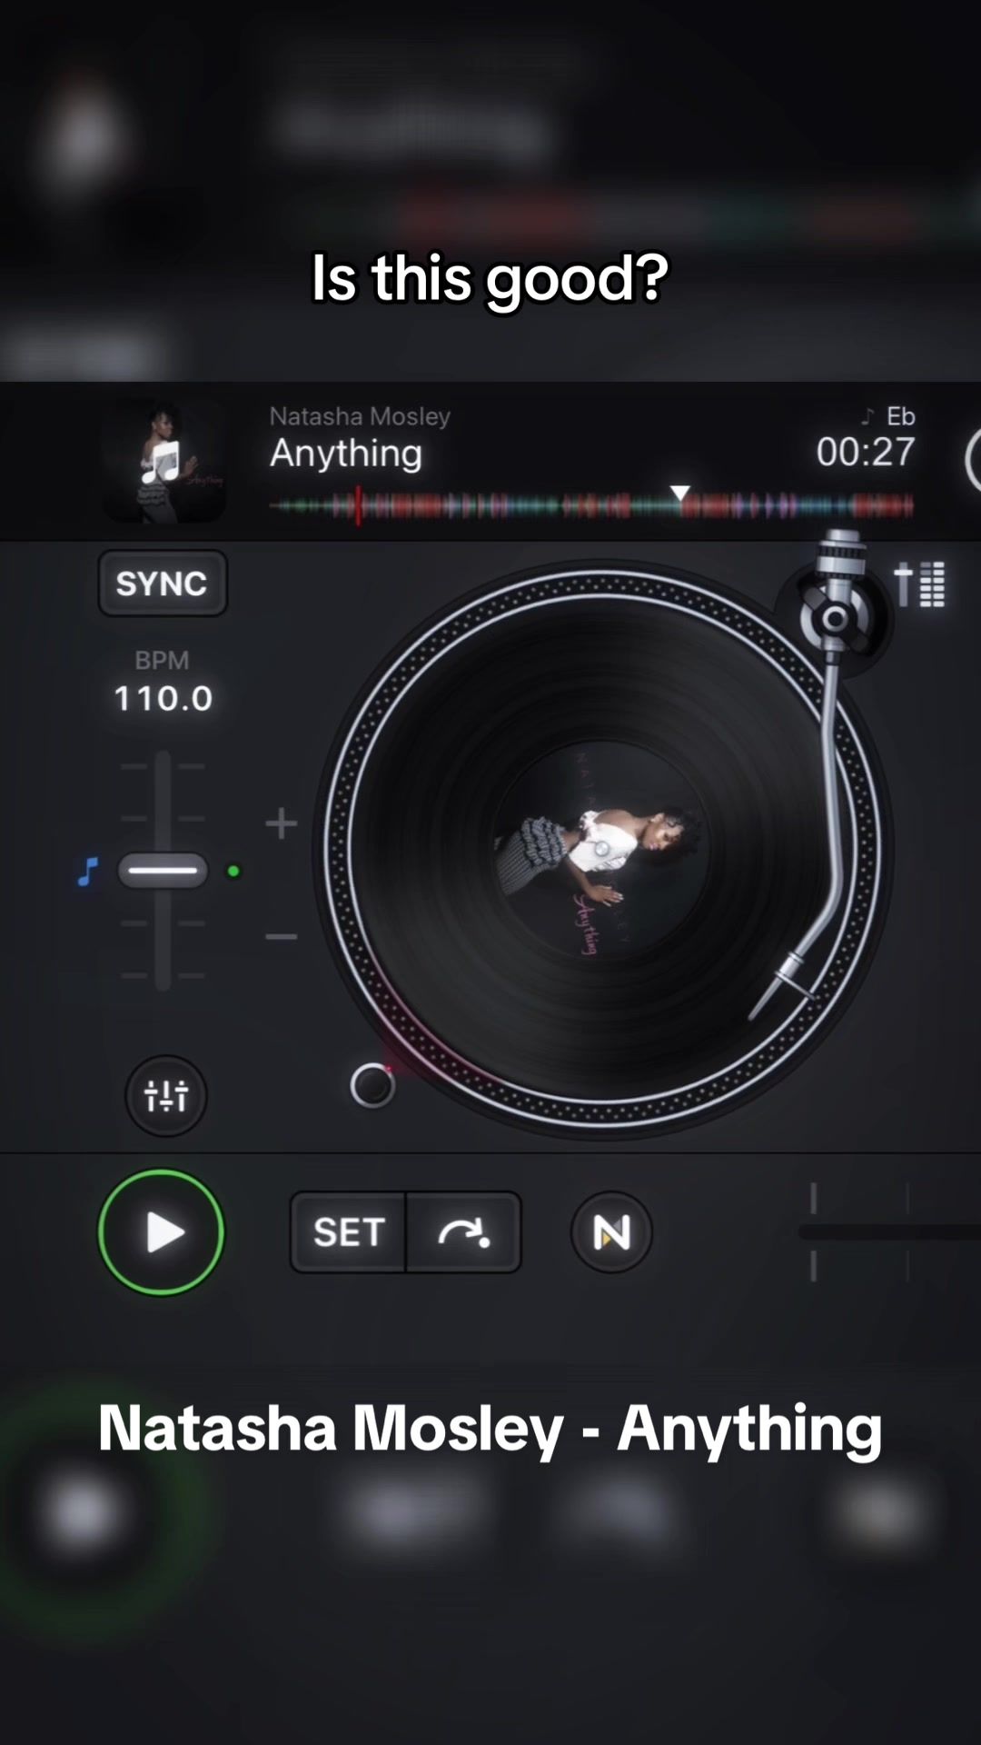
Task: Click the jump-to-cue arrow button
Action: [x=464, y=1232]
